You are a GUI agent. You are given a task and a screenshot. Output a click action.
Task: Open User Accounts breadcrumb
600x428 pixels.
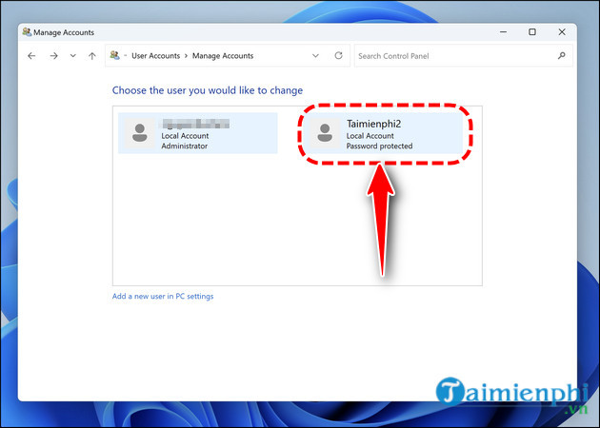tap(156, 56)
